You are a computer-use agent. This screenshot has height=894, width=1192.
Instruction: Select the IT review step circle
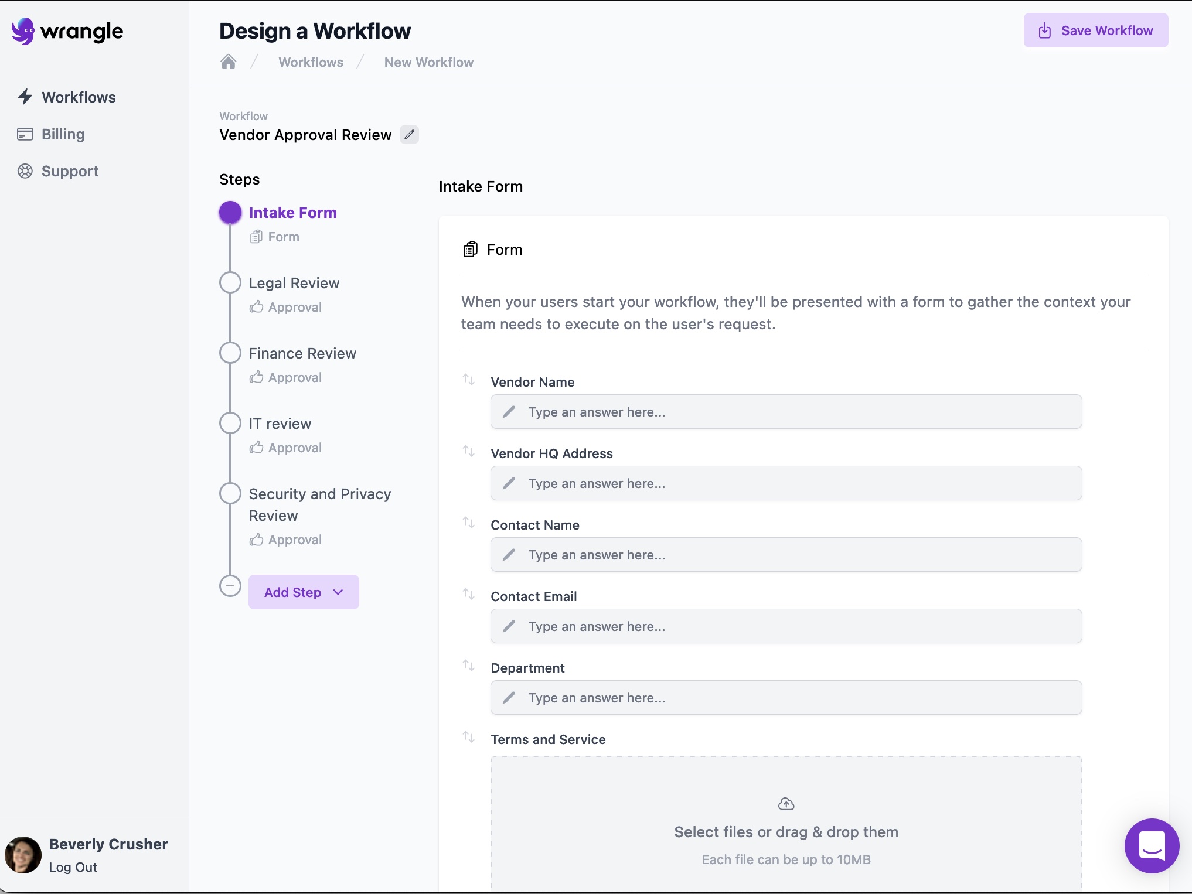(x=230, y=422)
